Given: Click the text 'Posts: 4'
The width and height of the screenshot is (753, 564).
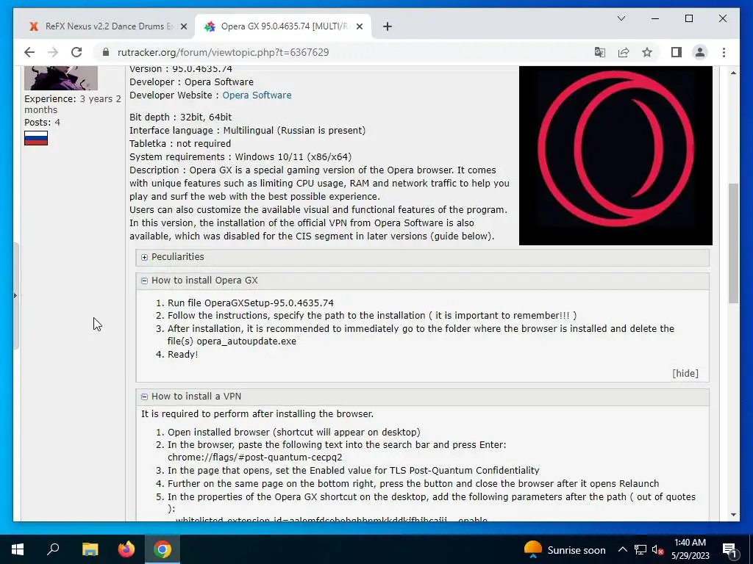Looking at the screenshot, I should click(x=42, y=123).
